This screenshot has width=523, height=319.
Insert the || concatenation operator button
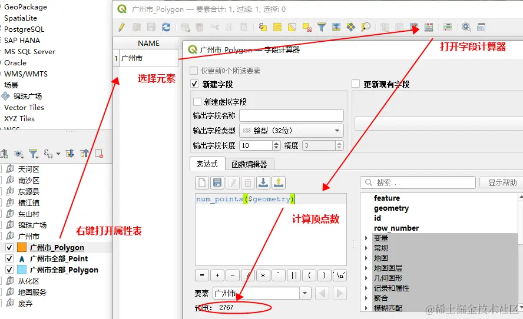pos(294,275)
